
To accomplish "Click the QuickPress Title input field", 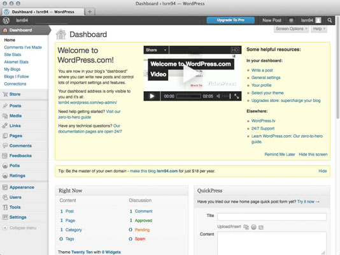I will click(272, 217).
